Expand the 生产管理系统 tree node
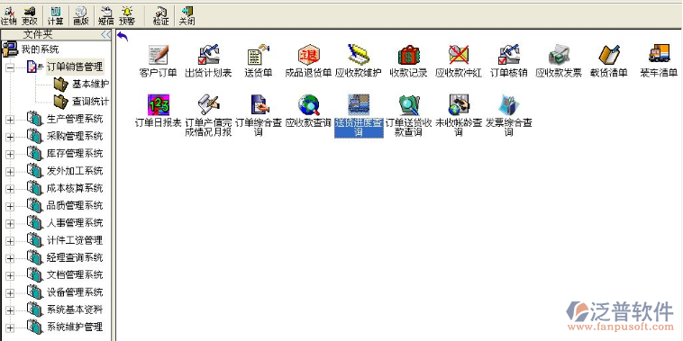The width and height of the screenshot is (683, 341). click(x=10, y=120)
